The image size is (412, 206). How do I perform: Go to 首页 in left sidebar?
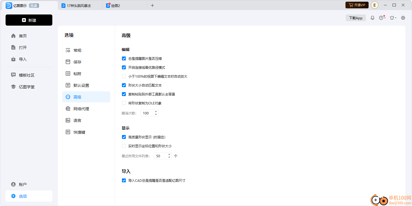(x=29, y=36)
